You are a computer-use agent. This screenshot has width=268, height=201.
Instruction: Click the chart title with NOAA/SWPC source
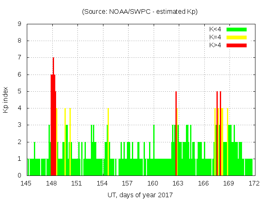139,12
